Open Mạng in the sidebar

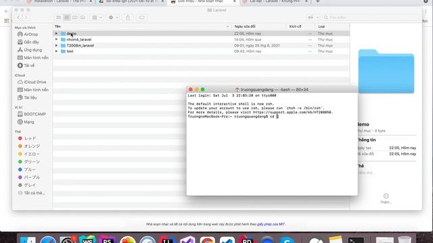pos(26,122)
